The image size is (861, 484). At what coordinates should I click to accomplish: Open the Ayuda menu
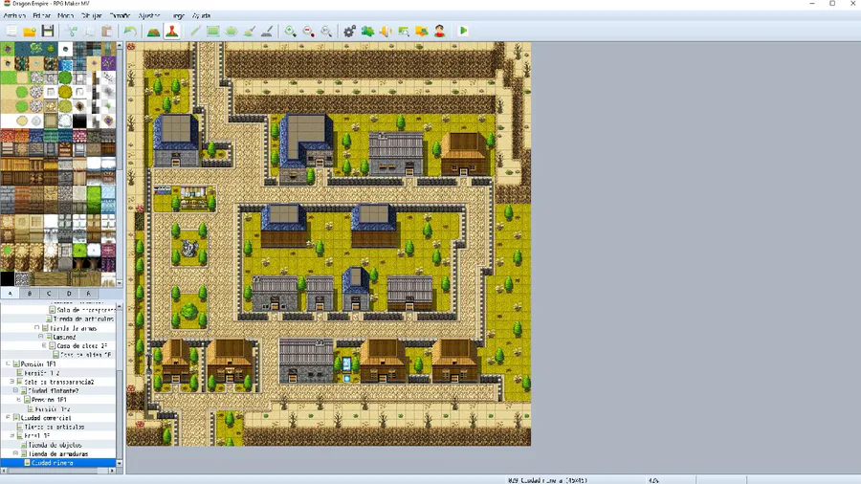coord(202,16)
